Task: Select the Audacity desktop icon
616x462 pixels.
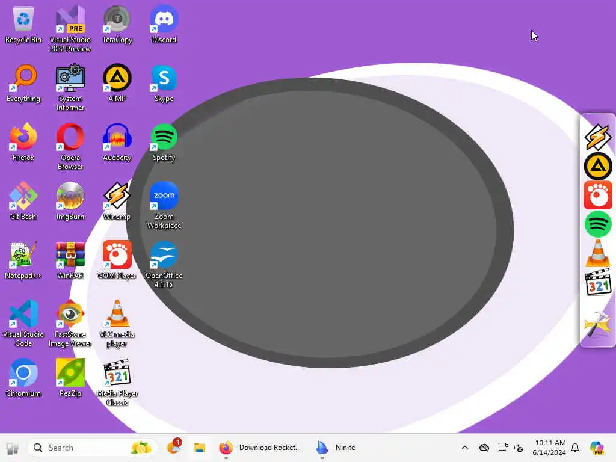Action: tap(117, 142)
